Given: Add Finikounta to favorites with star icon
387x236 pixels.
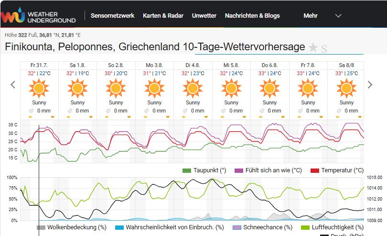Looking at the screenshot, I should click(313, 47).
